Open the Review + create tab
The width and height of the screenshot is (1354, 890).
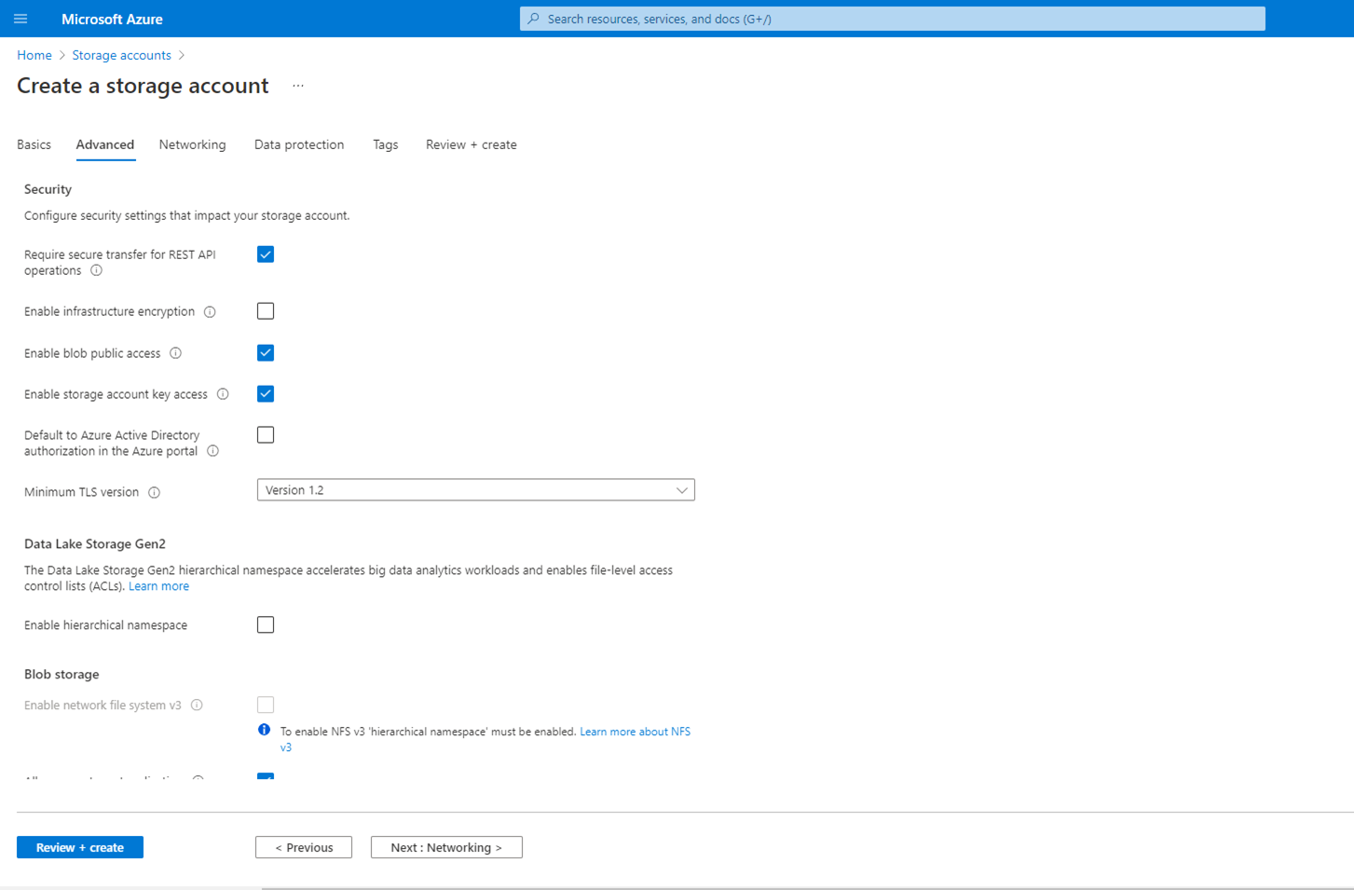(x=472, y=144)
